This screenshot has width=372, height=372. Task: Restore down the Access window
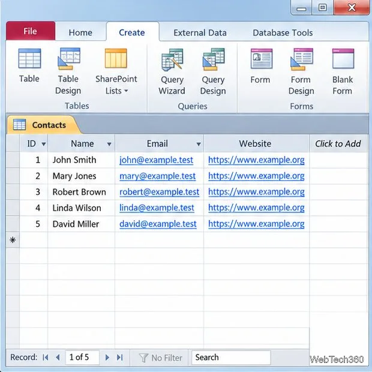322,8
